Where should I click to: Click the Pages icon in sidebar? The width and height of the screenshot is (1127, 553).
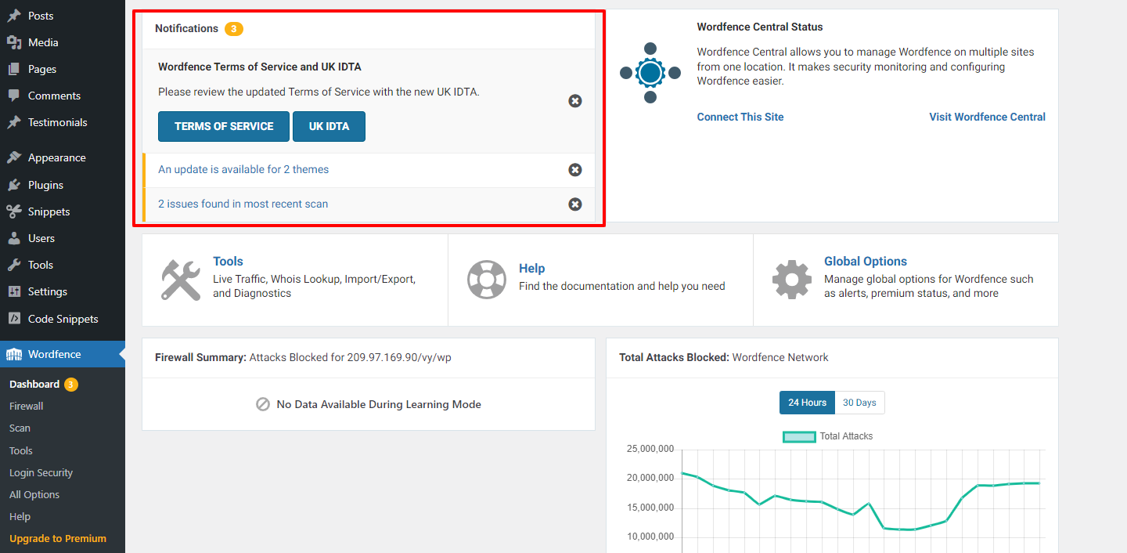click(14, 69)
